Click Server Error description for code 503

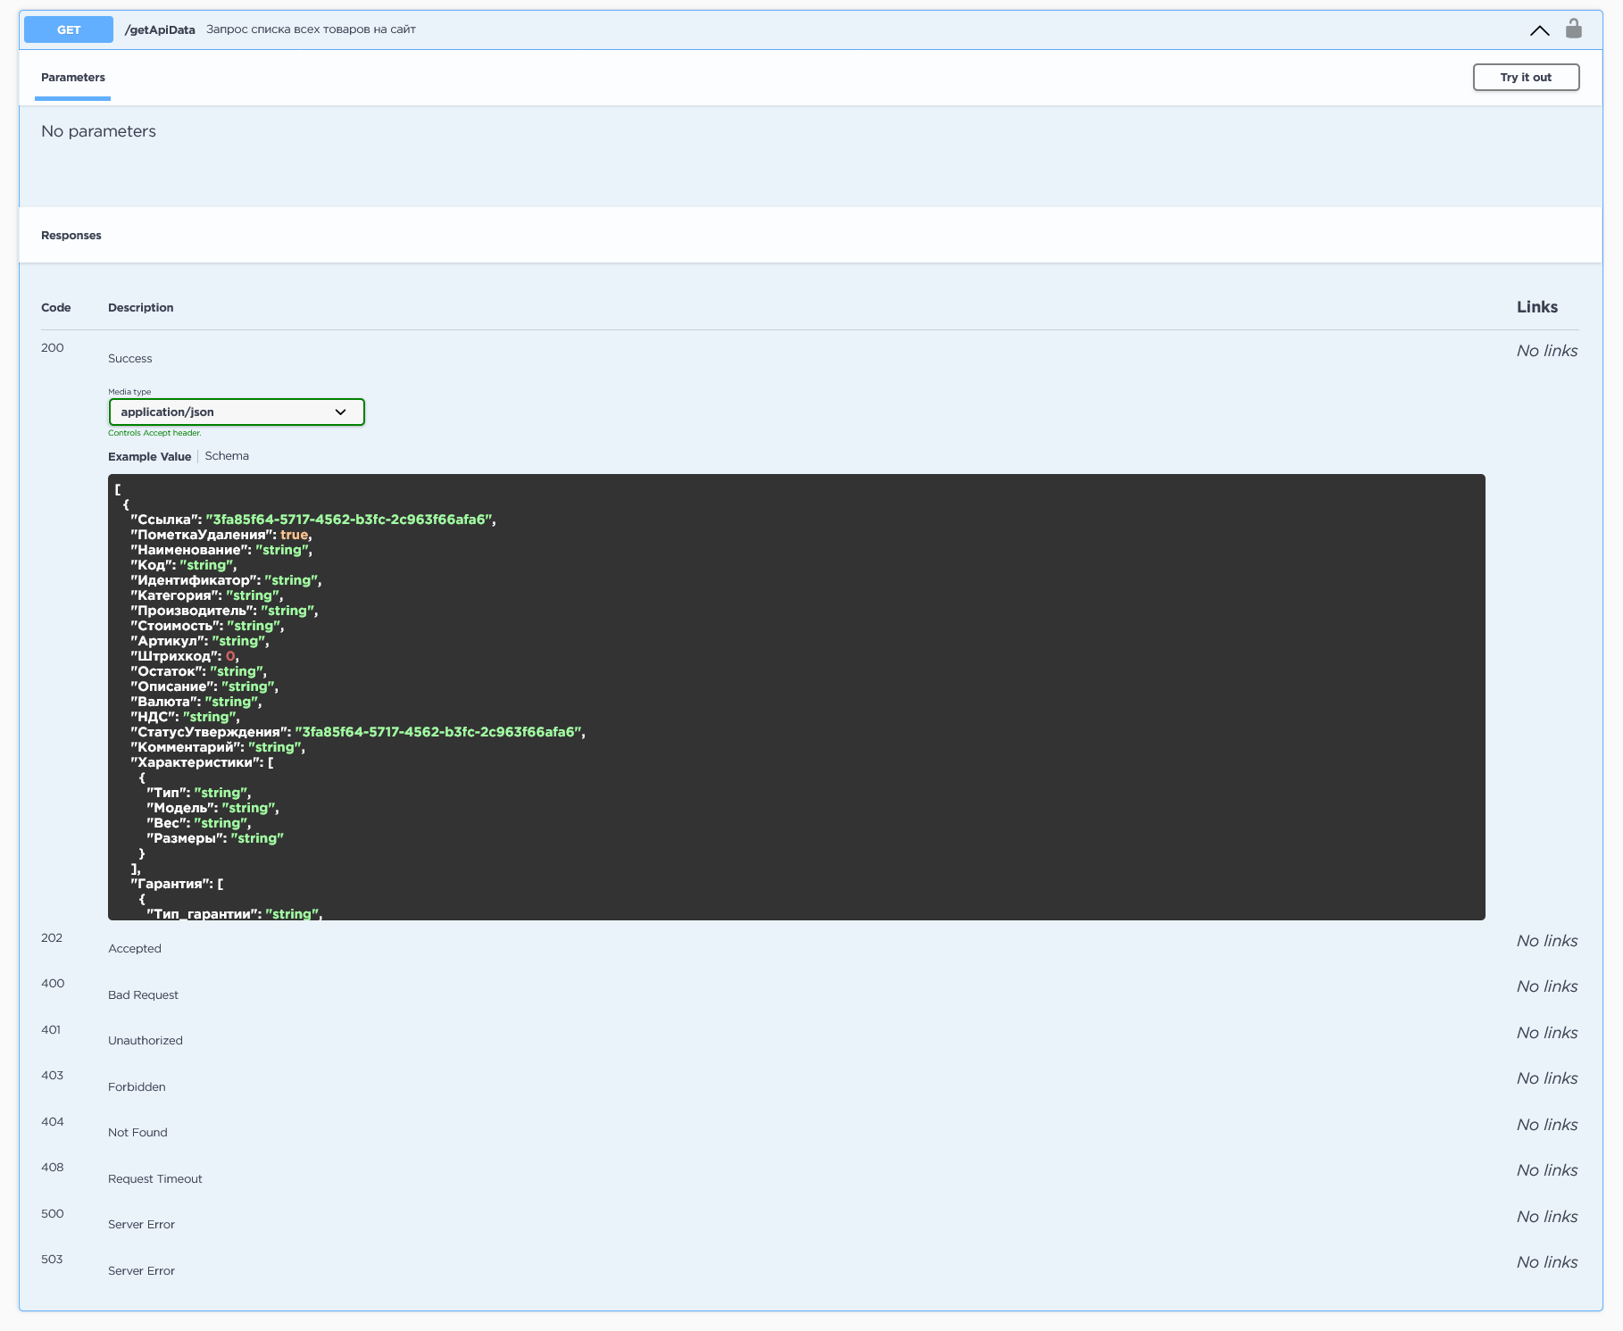coord(141,1270)
